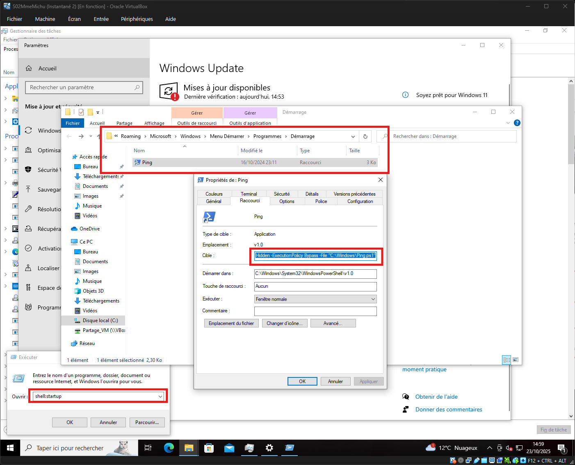Switch Explorer to large icons view
The height and width of the screenshot is (465, 575).
(x=516, y=360)
